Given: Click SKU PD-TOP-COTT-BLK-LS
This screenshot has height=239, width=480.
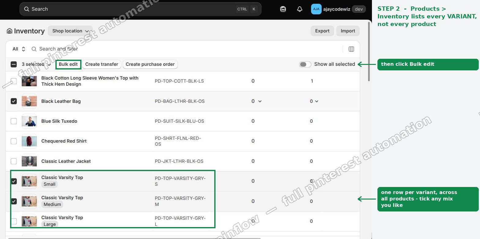Looking at the screenshot, I should click(179, 81).
